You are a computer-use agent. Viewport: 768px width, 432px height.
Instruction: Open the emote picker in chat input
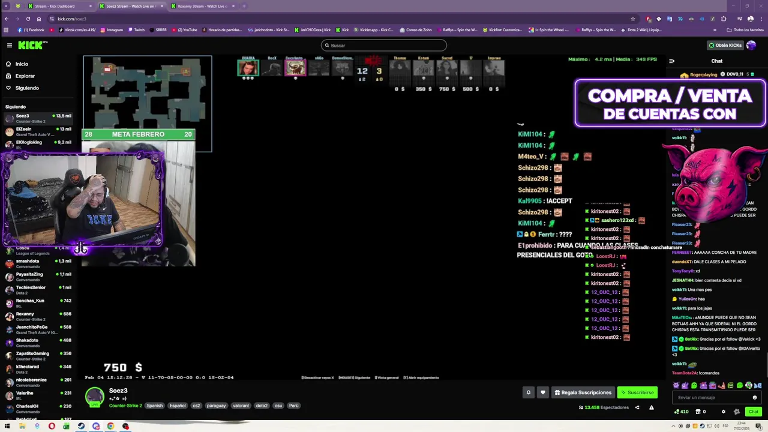point(755,397)
